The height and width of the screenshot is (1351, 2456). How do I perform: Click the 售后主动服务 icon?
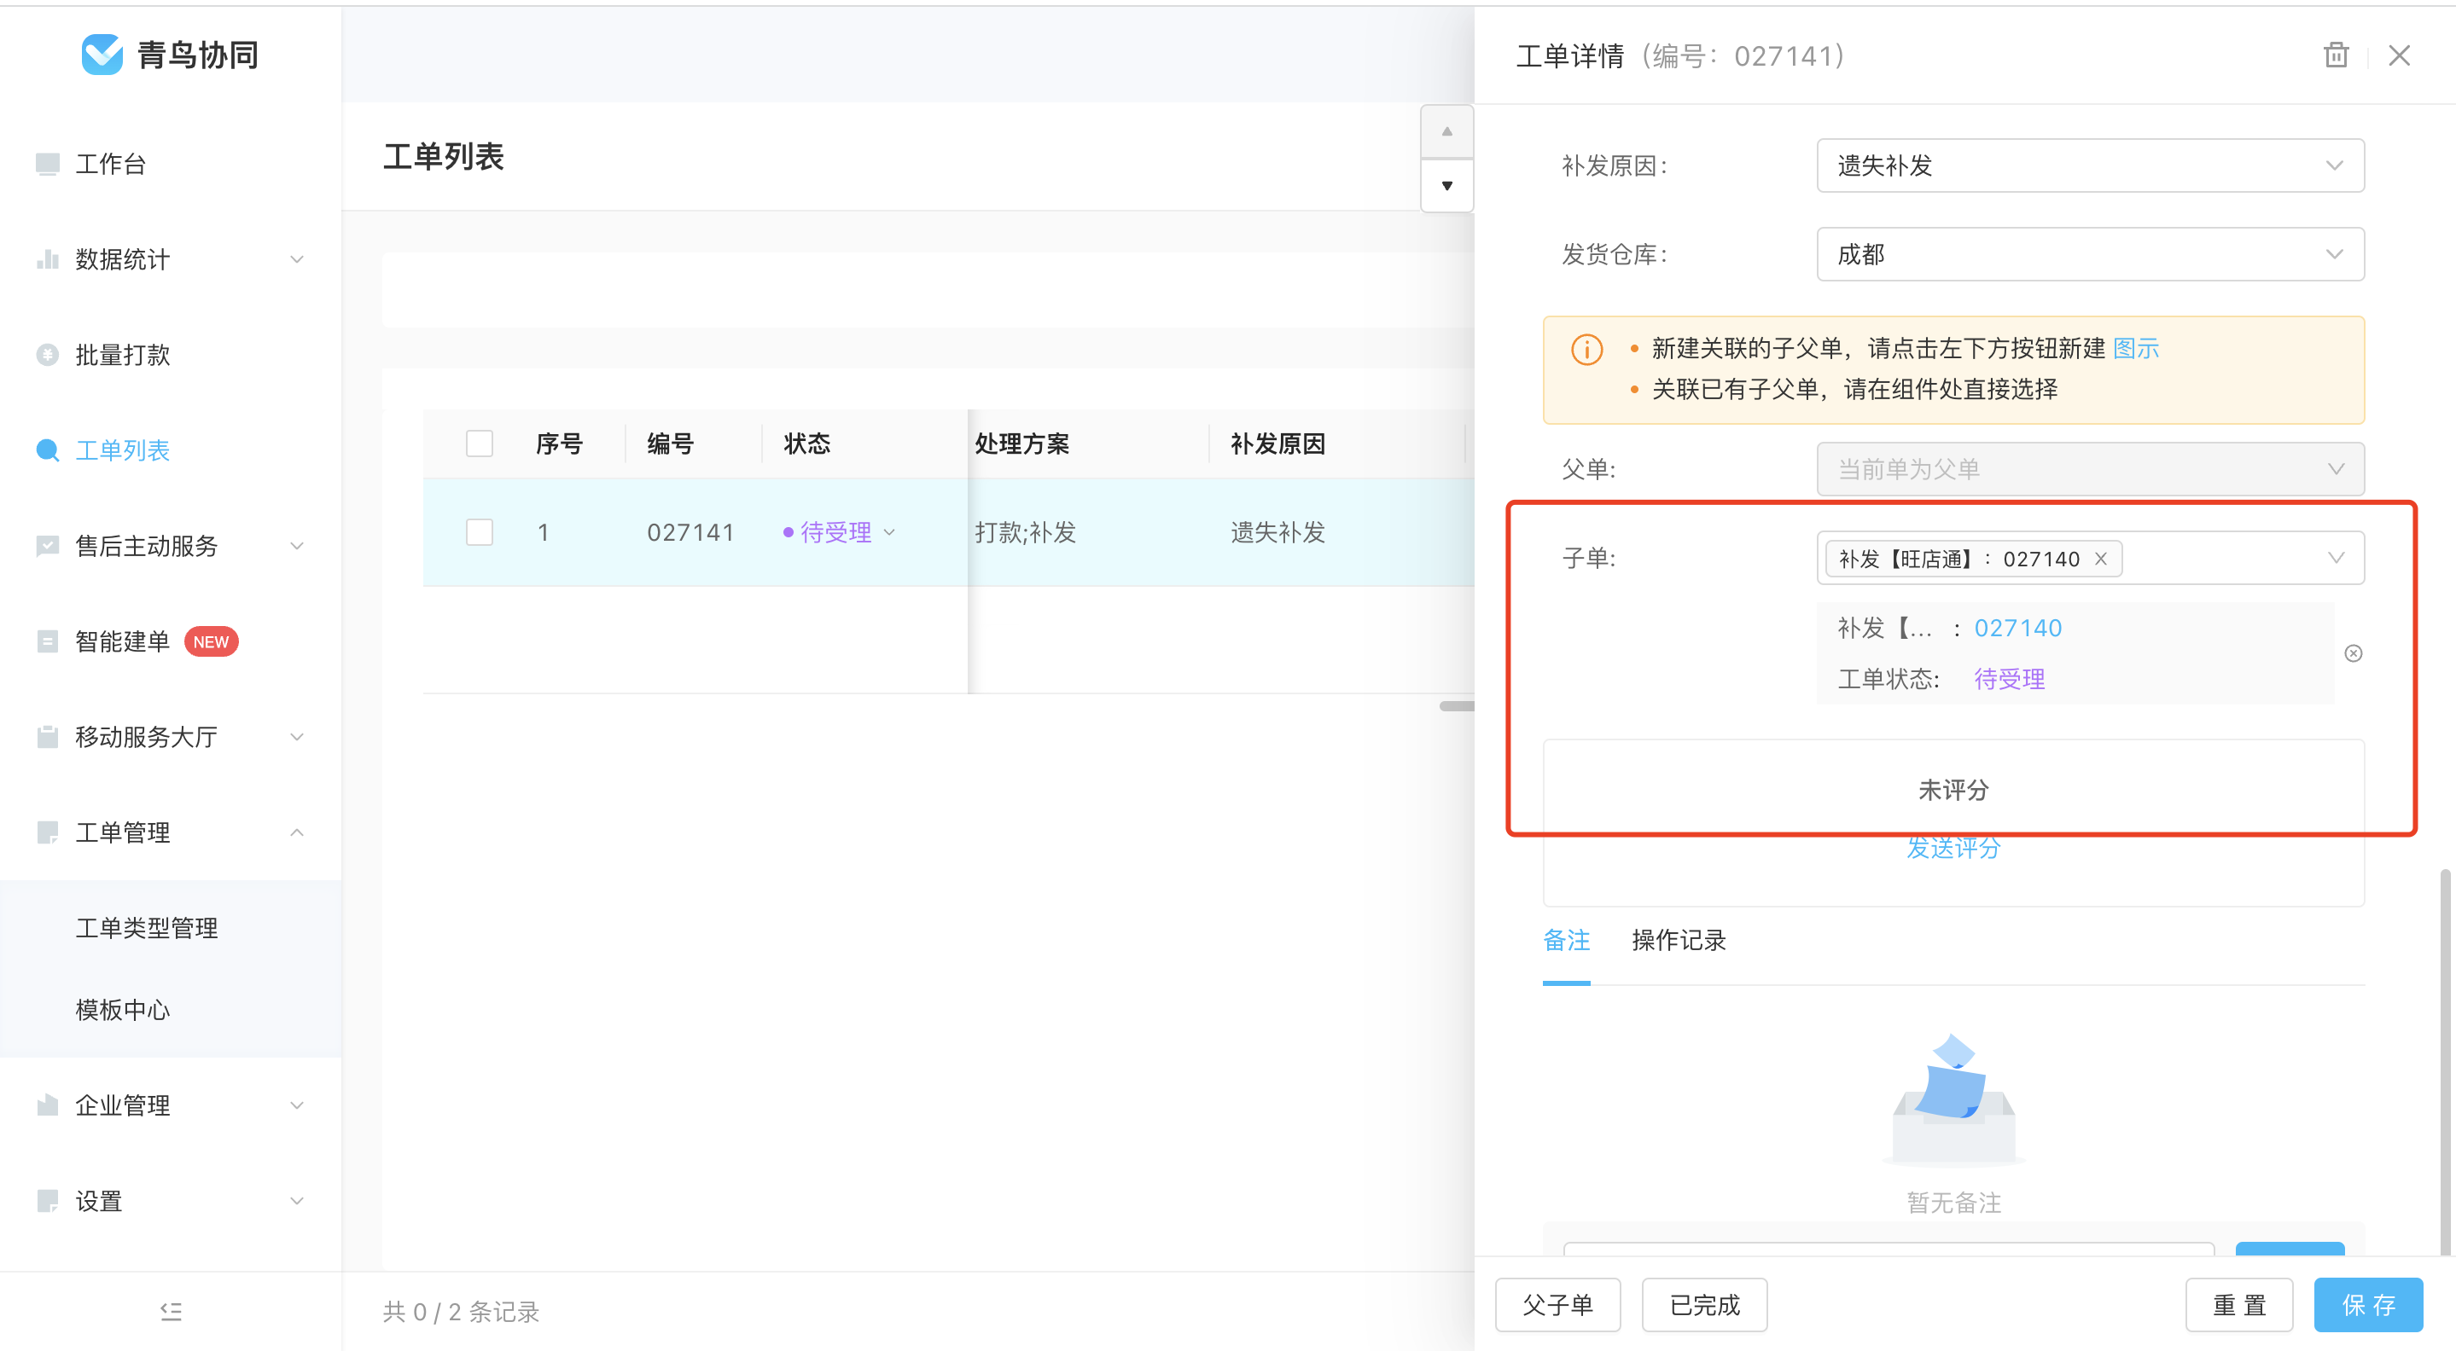point(47,545)
